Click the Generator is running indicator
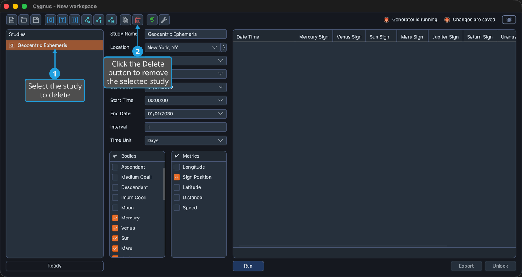Screen dimensions: 522x277 (411, 20)
